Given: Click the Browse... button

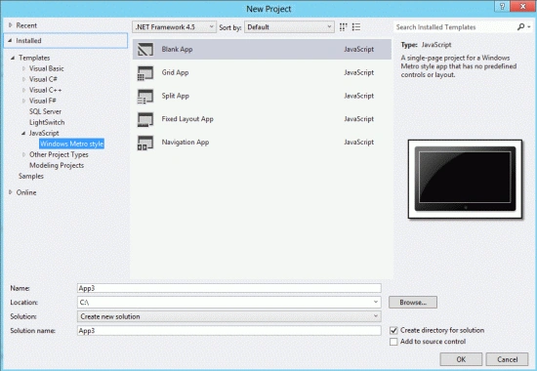Looking at the screenshot, I should pos(413,302).
